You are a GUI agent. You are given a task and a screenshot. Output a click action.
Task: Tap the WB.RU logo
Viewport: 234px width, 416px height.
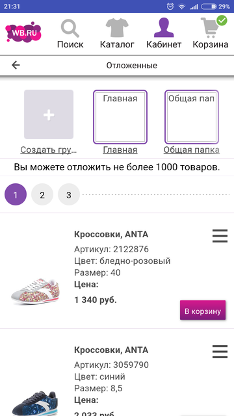pyautogui.click(x=23, y=32)
